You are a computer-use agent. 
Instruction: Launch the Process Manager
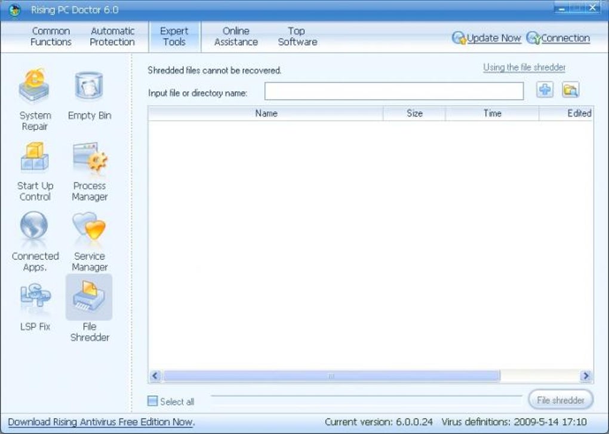(x=88, y=167)
